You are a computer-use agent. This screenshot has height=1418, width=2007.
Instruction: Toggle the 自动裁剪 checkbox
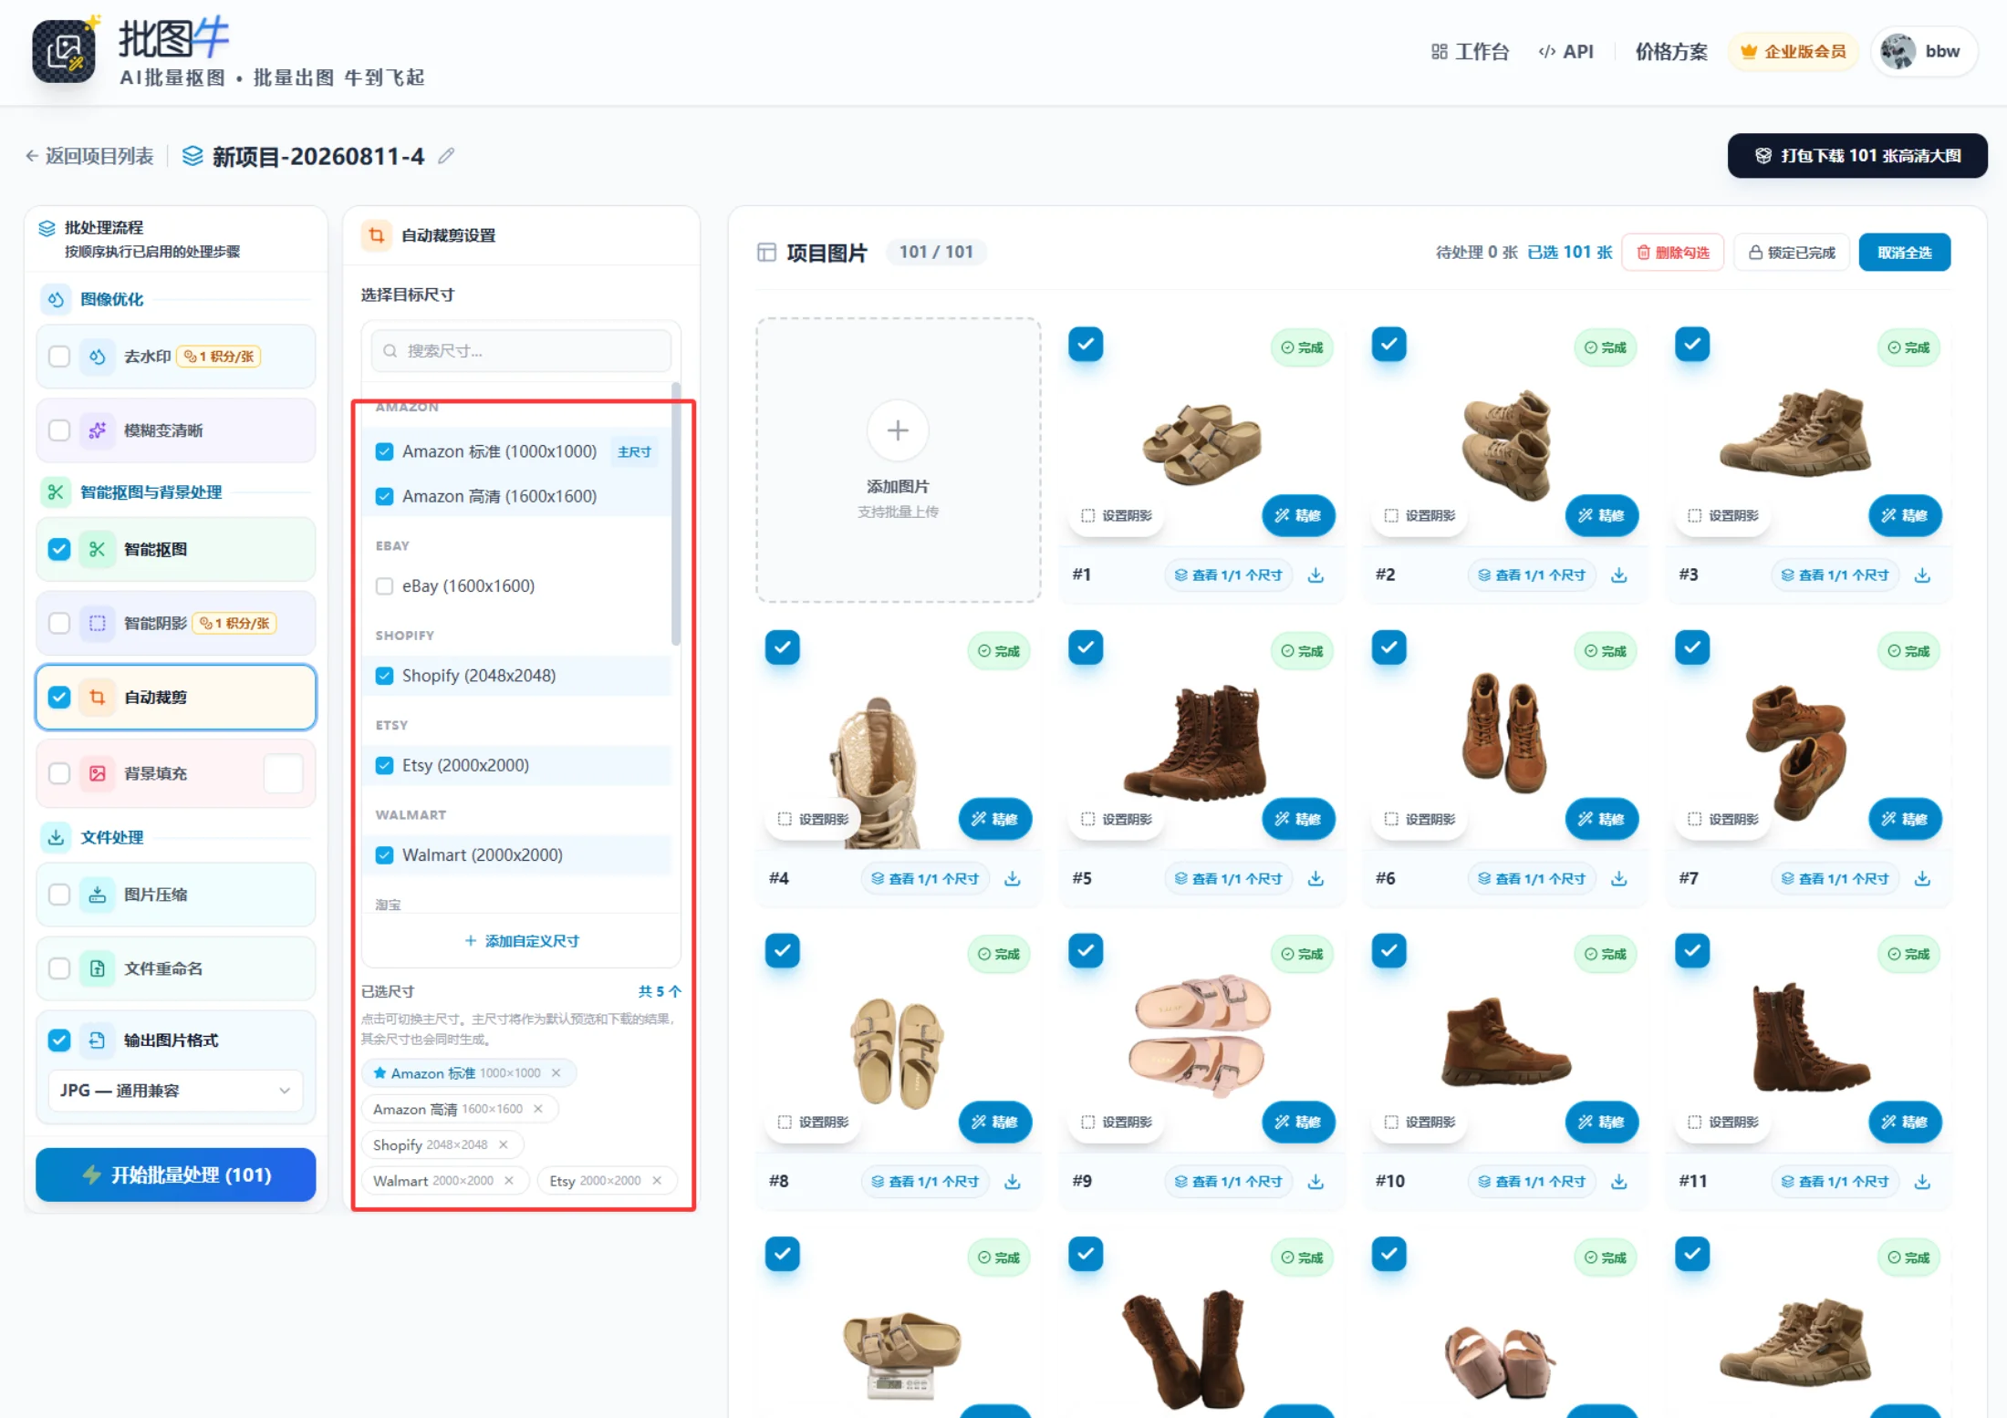pyautogui.click(x=59, y=698)
